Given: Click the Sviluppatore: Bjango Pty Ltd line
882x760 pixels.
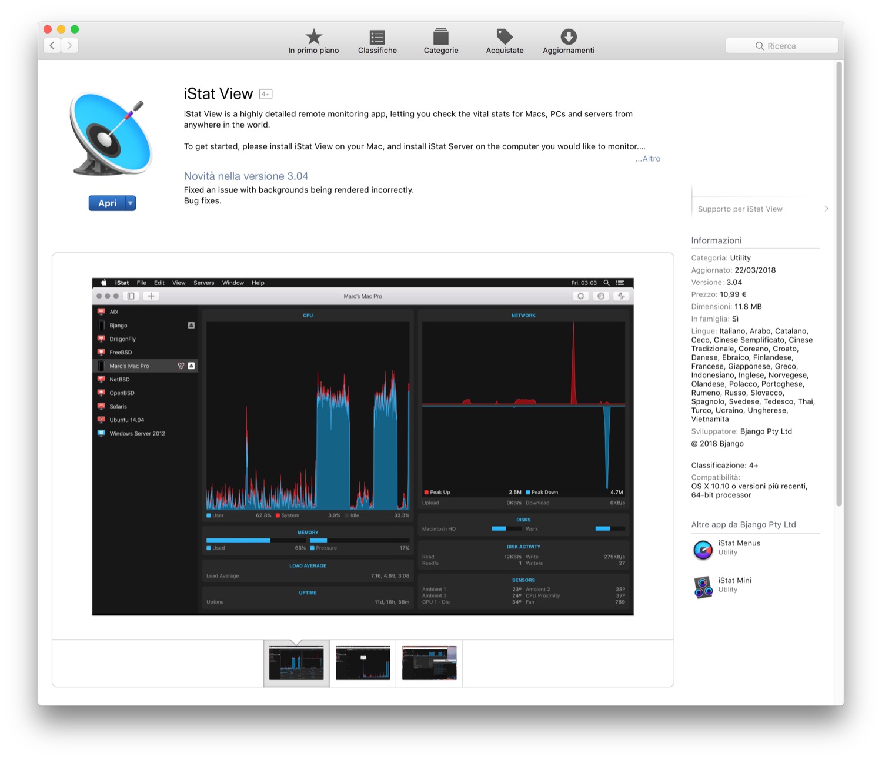Looking at the screenshot, I should 741,431.
